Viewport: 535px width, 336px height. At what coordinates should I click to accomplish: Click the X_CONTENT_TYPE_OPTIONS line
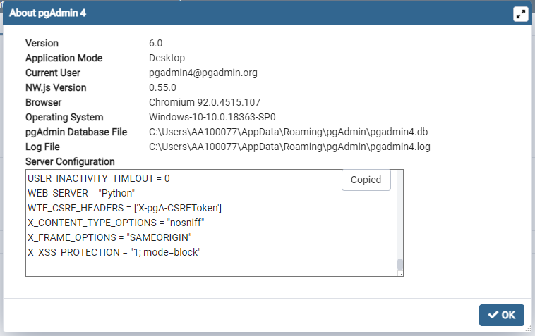(121, 223)
